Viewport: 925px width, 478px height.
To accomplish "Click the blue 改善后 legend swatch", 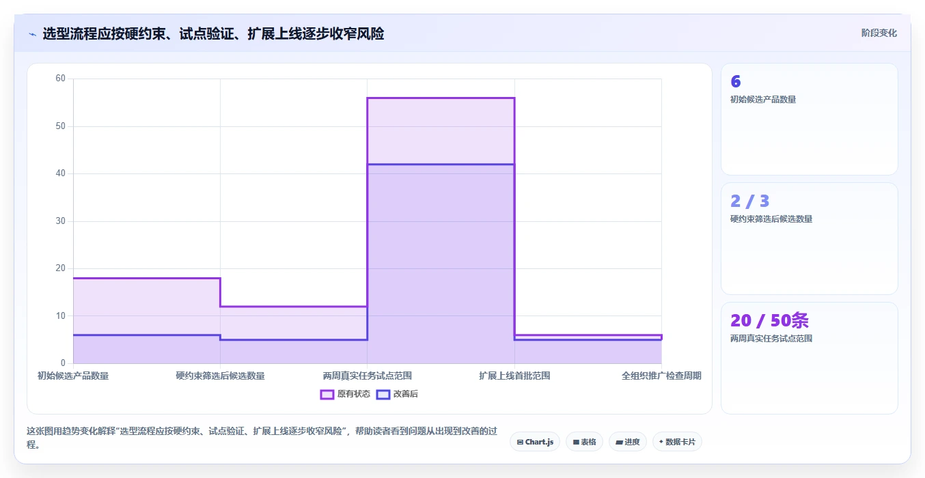I will click(383, 394).
